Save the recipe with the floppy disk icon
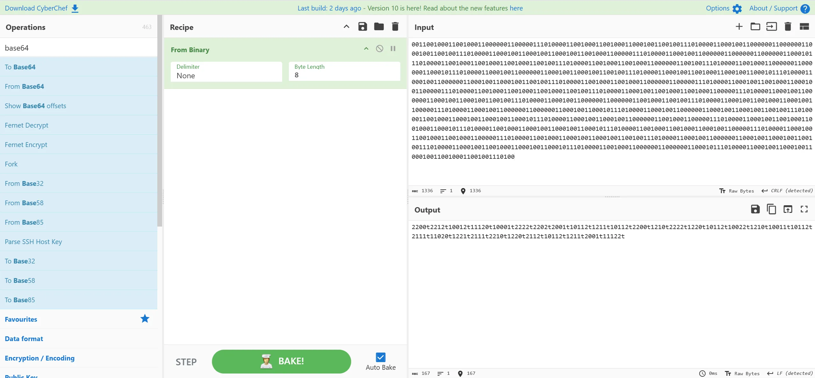Image resolution: width=815 pixels, height=378 pixels. pos(362,27)
